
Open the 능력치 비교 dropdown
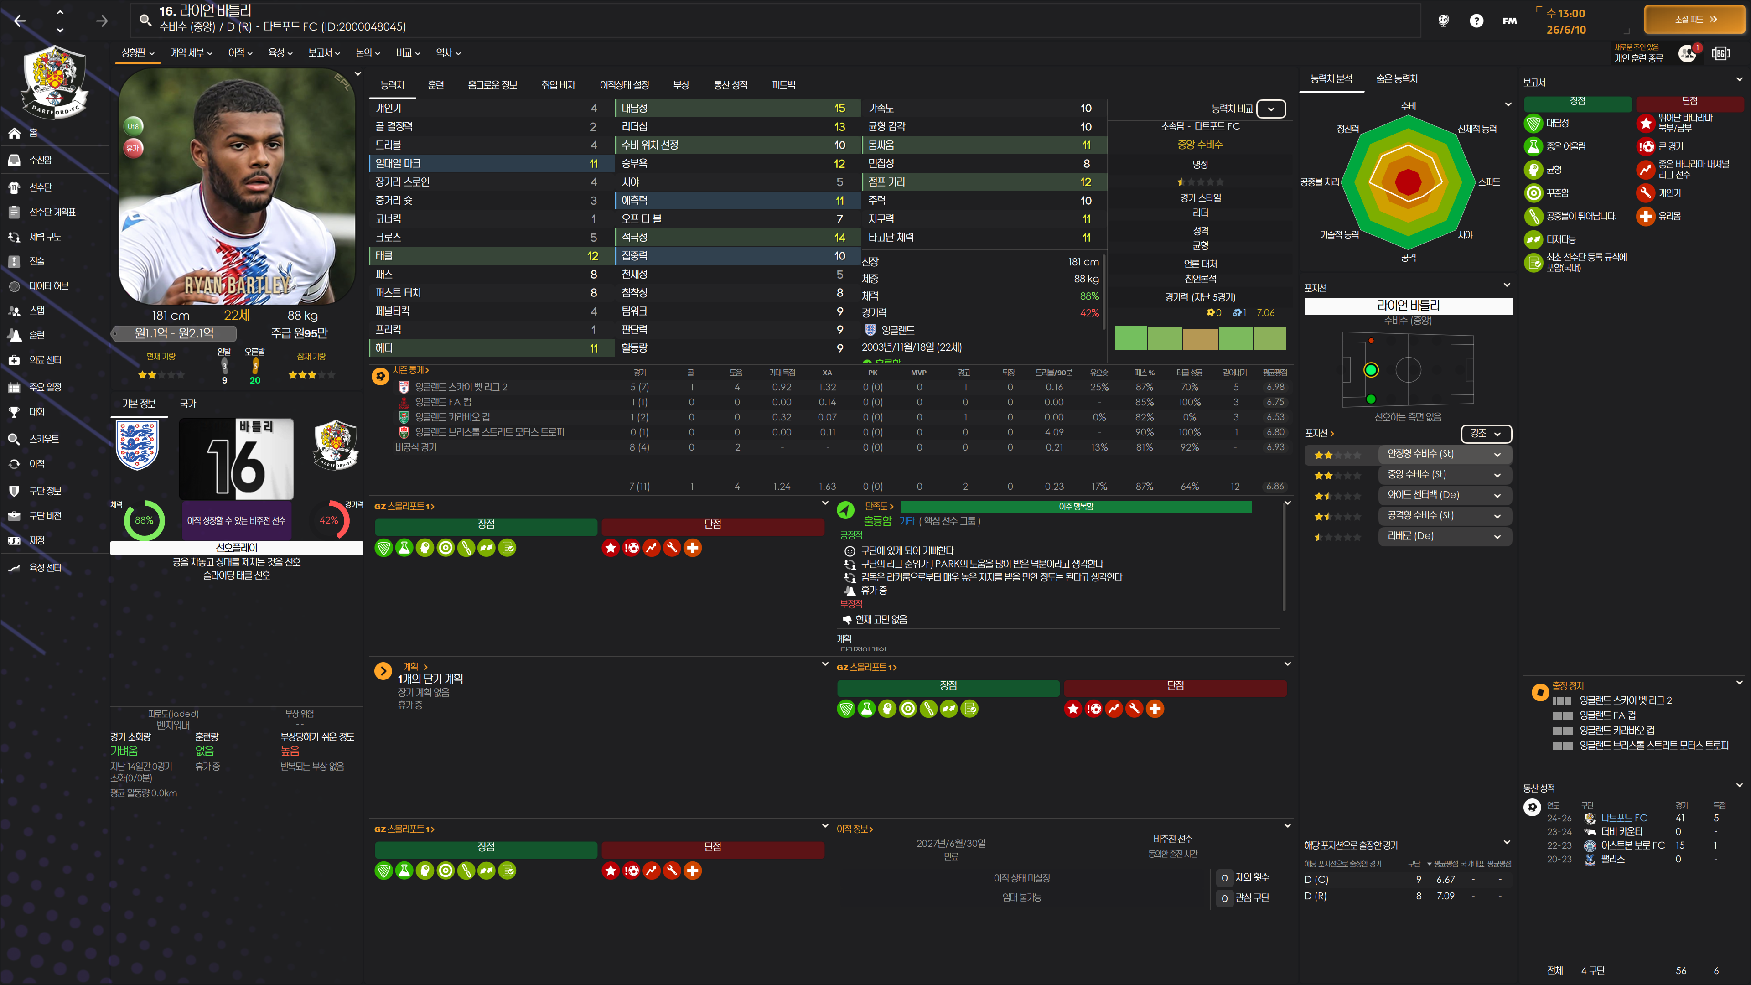tap(1270, 109)
